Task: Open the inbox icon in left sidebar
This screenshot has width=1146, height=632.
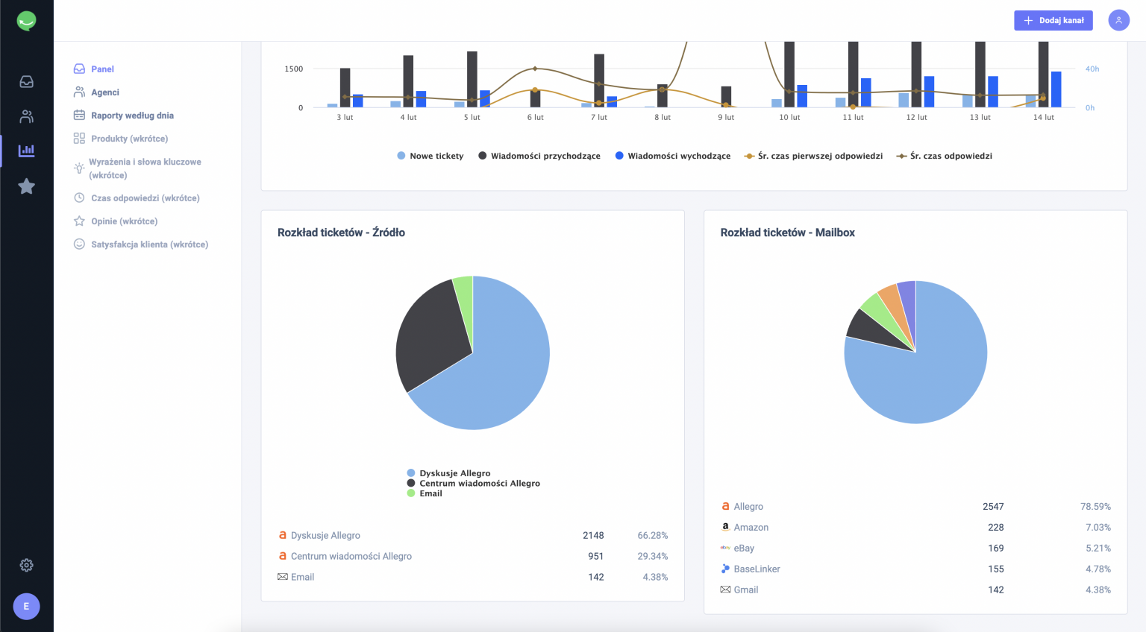Action: [26, 82]
